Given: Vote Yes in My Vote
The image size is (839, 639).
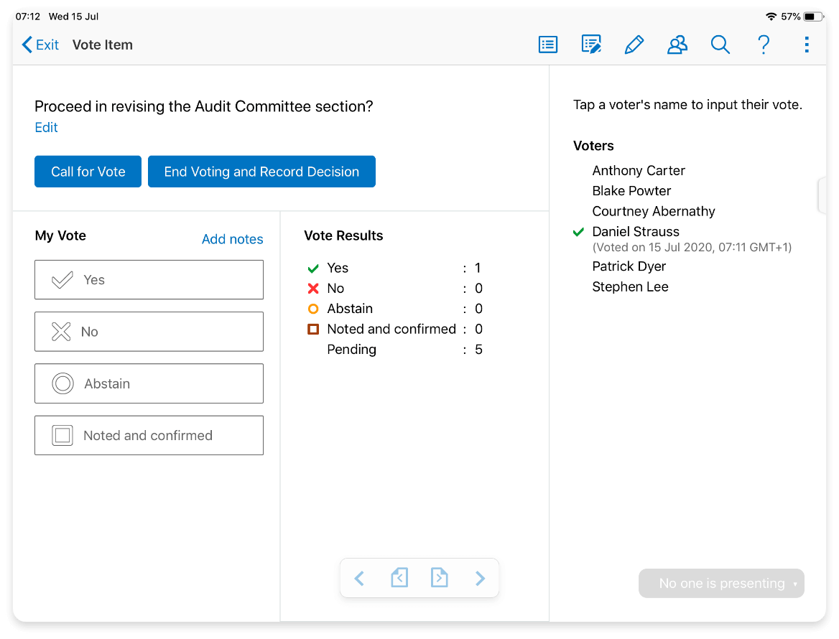Looking at the screenshot, I should click(x=149, y=280).
